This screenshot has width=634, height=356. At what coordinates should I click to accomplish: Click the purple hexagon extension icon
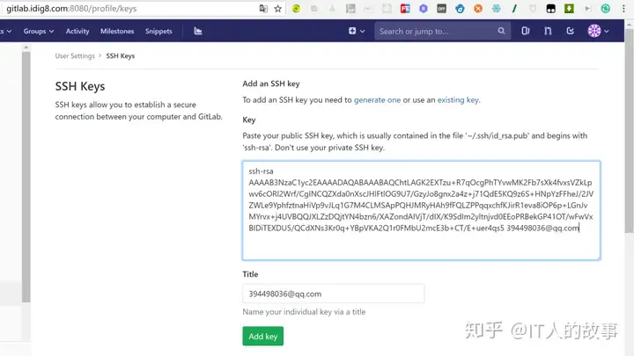coord(424,9)
